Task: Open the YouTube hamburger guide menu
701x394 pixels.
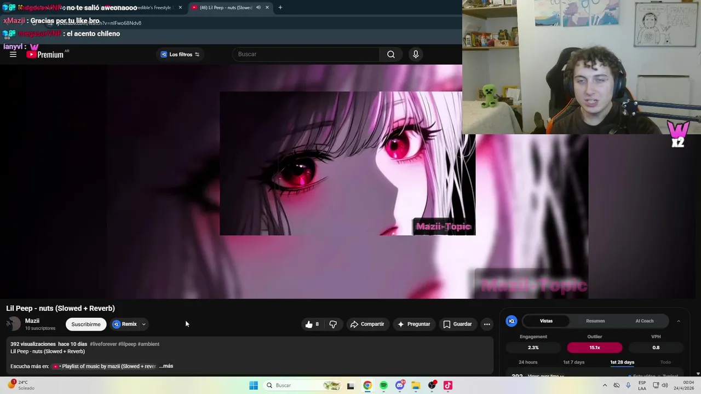Action: point(13,54)
